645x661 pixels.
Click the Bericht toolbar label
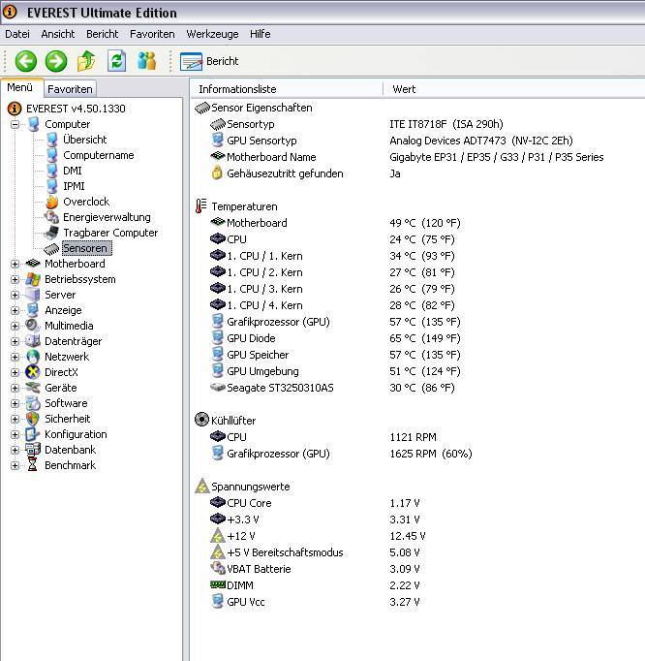[222, 62]
